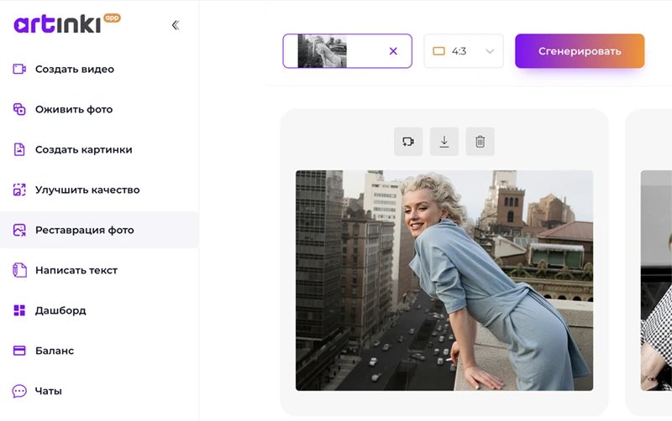Open the Баланс page
672x421 pixels.
click(x=55, y=351)
